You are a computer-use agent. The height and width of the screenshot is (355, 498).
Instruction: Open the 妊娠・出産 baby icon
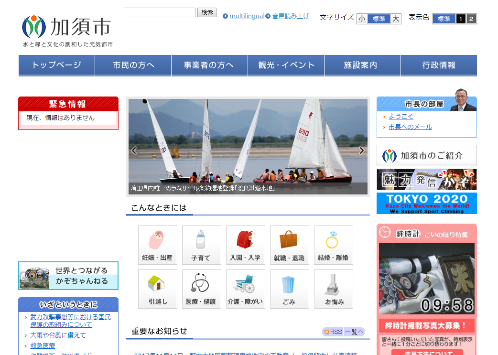pos(158,245)
